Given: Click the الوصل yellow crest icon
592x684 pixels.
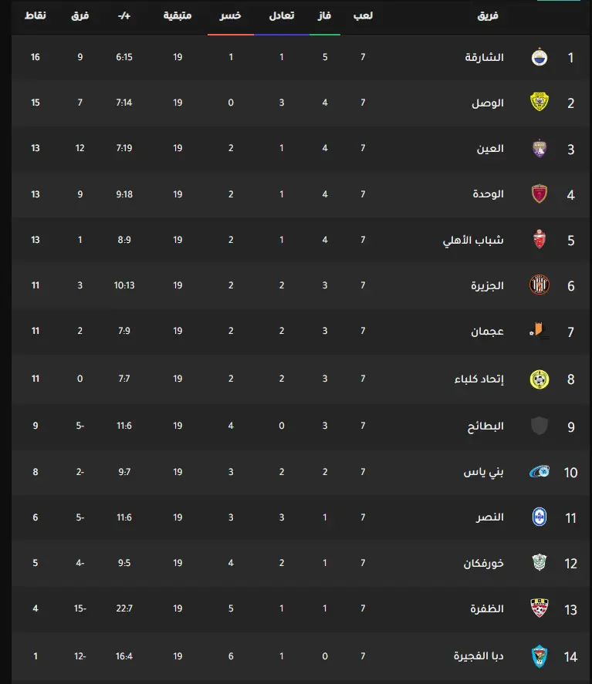Looking at the screenshot, I should coord(540,102).
